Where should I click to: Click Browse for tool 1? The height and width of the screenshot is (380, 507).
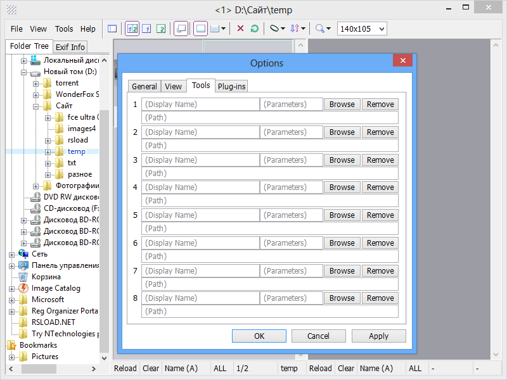[x=342, y=104]
